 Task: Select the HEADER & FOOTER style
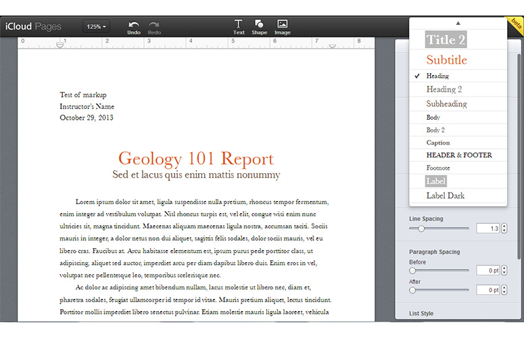tap(458, 155)
